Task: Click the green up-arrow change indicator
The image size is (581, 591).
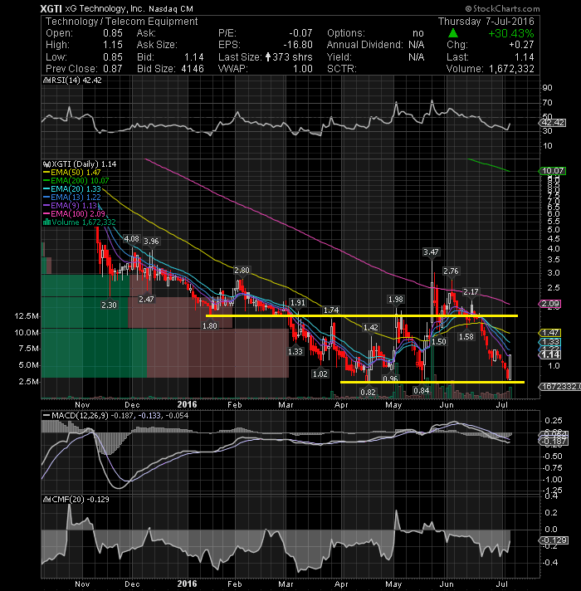Action: pyautogui.click(x=453, y=33)
